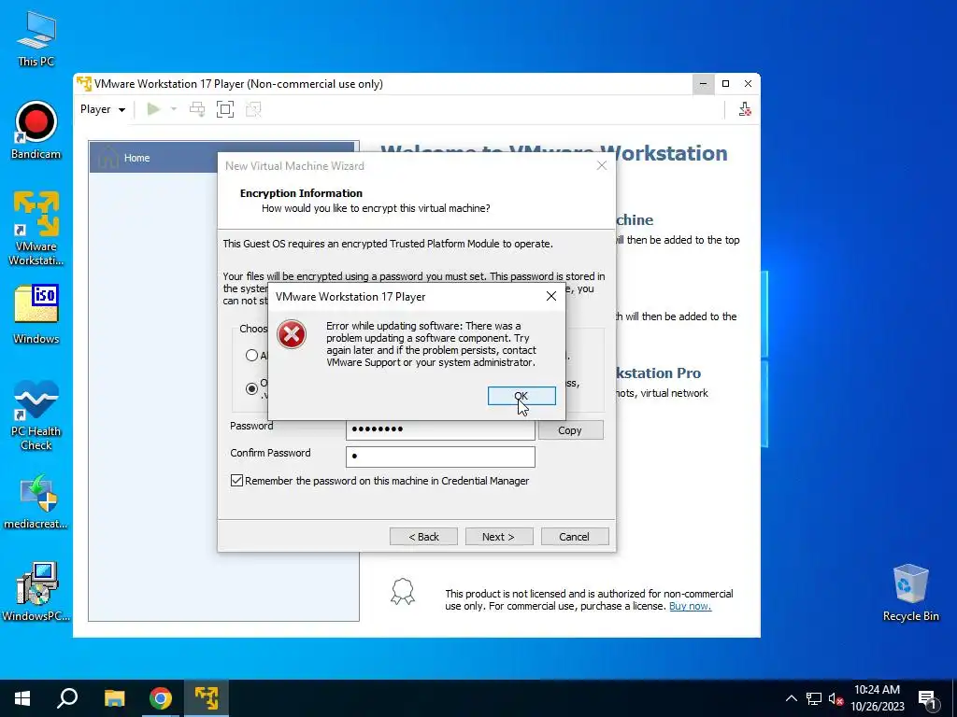Close the New Virtual Machine Wizard
The width and height of the screenshot is (957, 717).
tap(602, 166)
